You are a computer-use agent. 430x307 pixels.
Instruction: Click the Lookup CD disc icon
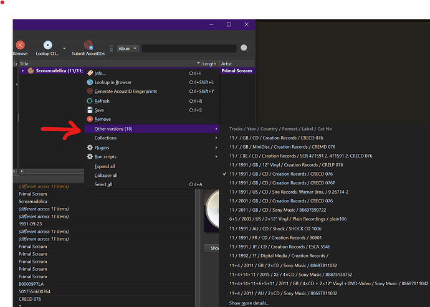click(x=48, y=45)
